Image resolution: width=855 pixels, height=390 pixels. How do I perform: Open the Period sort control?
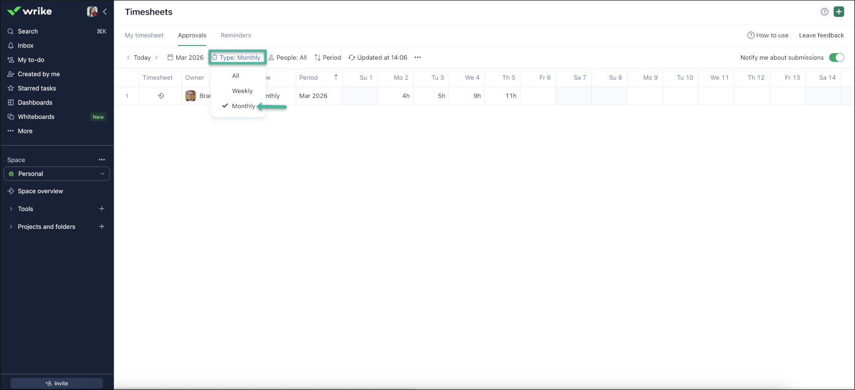(x=328, y=58)
